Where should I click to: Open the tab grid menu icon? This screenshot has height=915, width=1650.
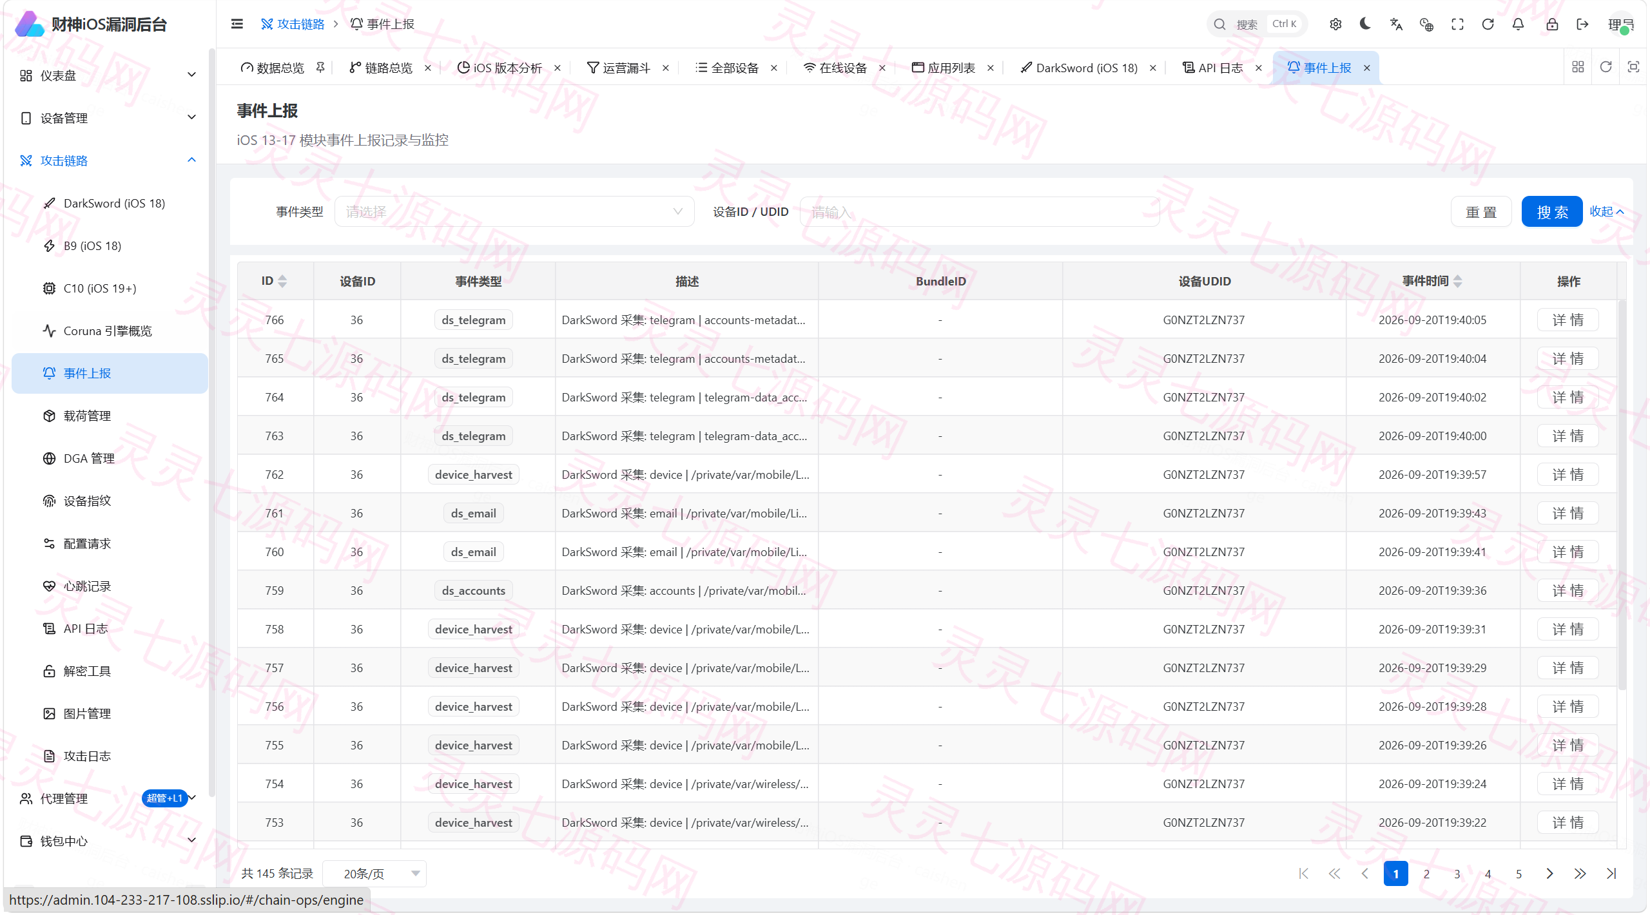click(1578, 67)
